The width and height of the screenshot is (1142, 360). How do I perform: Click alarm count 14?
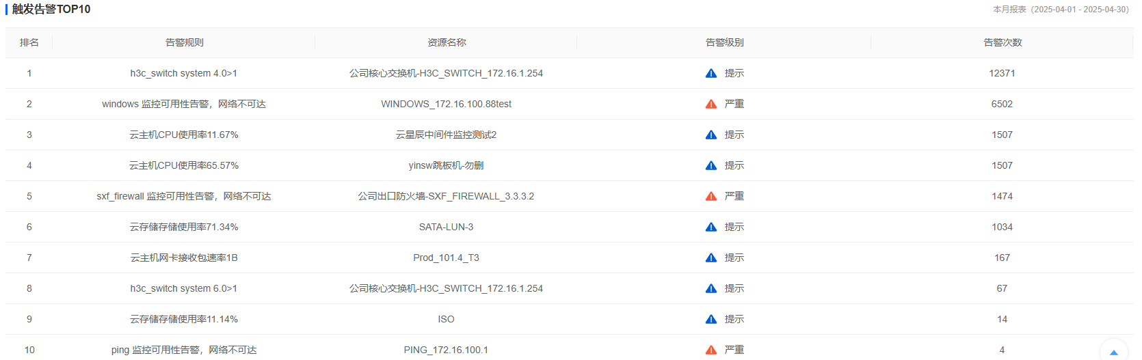coord(1002,319)
